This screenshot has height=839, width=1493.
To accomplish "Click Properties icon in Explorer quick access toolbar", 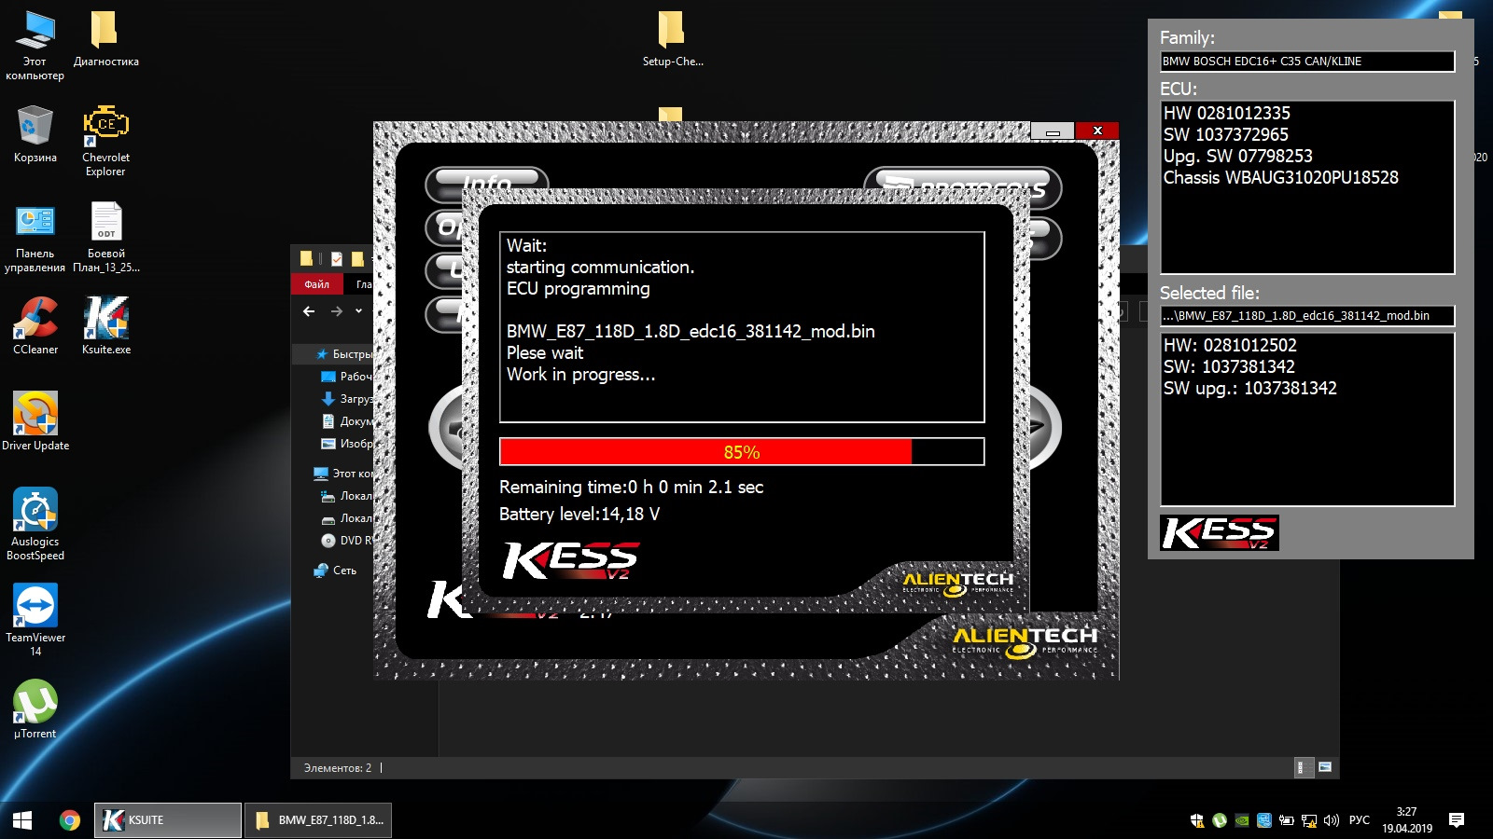I will pyautogui.click(x=337, y=259).
